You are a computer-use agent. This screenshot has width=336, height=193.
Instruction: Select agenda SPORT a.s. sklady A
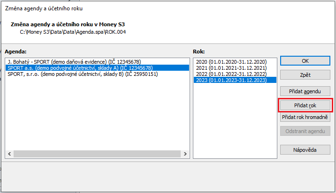[x=97, y=68]
